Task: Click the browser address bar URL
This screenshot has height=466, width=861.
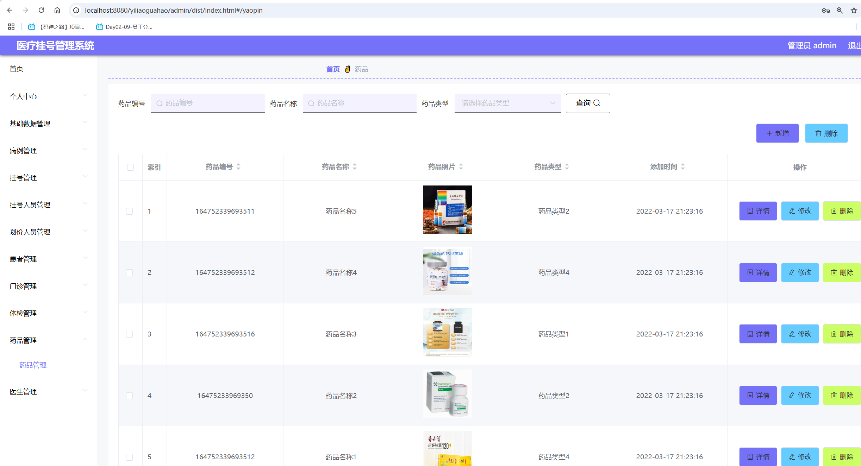Action: pos(174,10)
